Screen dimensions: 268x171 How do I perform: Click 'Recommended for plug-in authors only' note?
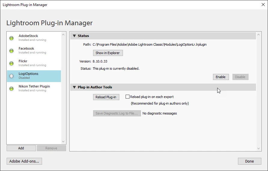point(160,103)
